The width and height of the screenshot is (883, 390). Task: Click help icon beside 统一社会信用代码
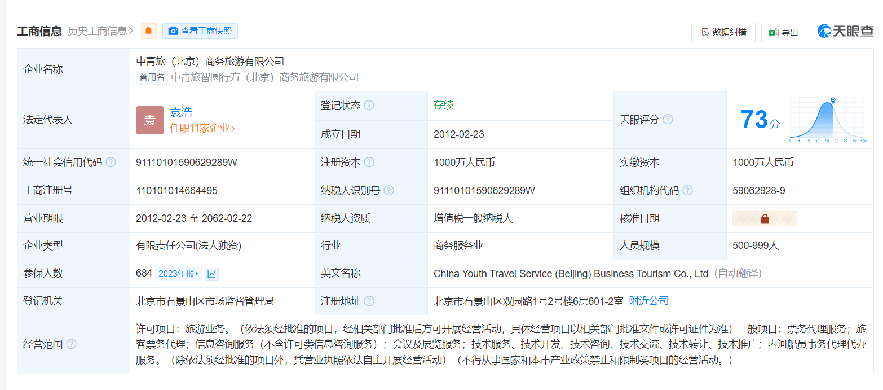pyautogui.click(x=111, y=163)
